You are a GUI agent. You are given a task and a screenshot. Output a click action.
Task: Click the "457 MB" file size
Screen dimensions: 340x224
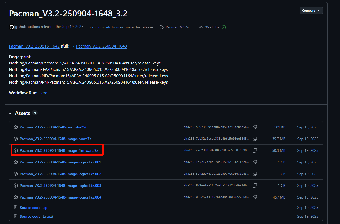pyautogui.click(x=279, y=197)
